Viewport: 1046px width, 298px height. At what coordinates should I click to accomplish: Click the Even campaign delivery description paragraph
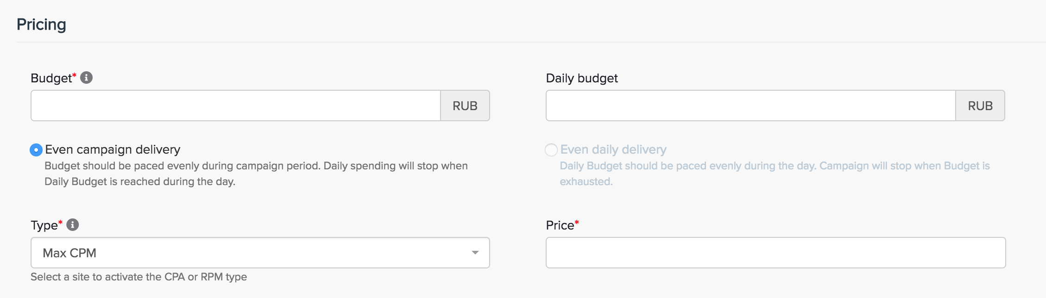pyautogui.click(x=256, y=174)
